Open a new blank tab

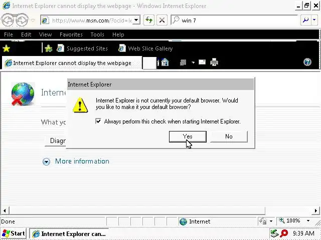coord(149,63)
